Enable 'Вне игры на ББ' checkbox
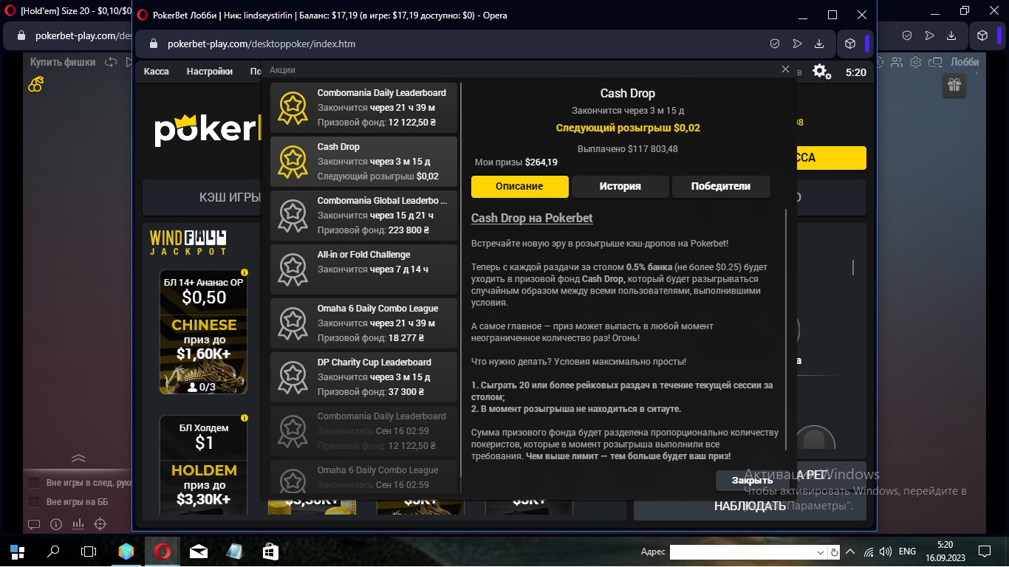The height and width of the screenshot is (567, 1009). pos(34,502)
